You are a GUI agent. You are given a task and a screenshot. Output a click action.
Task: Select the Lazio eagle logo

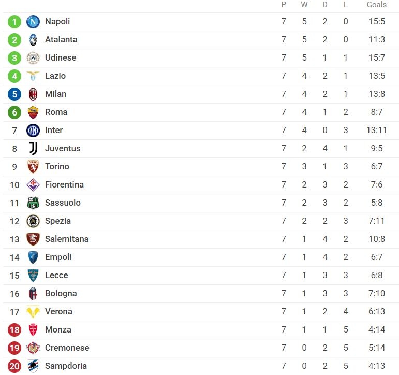click(x=33, y=76)
